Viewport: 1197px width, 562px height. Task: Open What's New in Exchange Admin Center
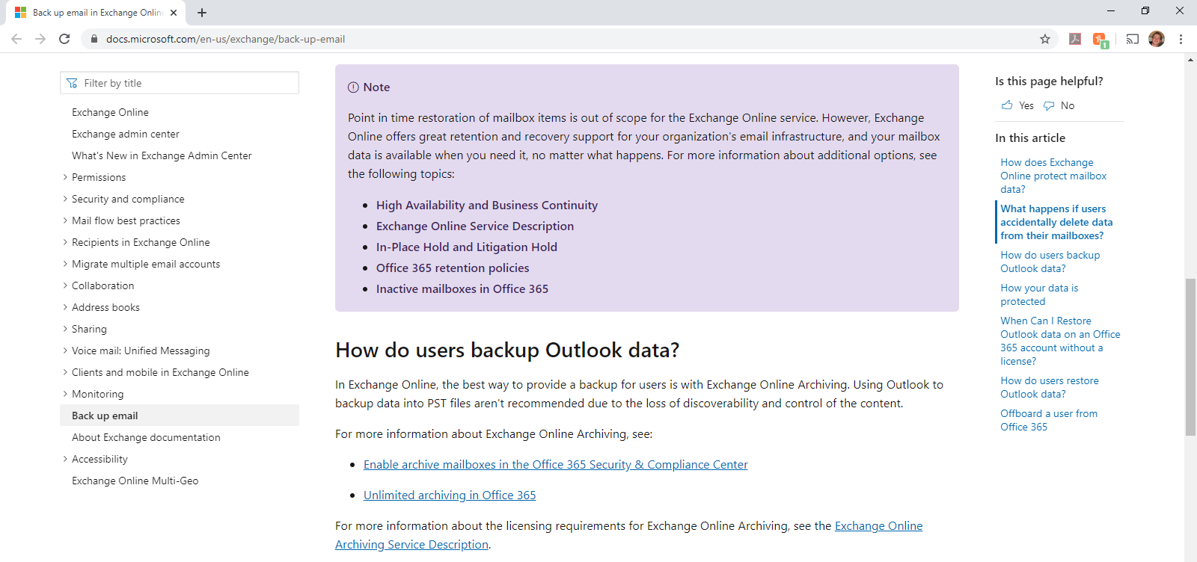point(162,155)
